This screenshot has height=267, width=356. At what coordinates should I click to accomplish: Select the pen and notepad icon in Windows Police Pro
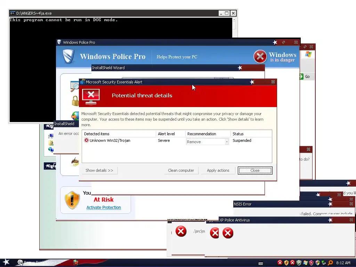75,162
